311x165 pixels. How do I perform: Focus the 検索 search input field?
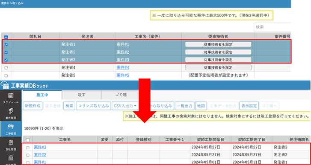(x=272, y=27)
